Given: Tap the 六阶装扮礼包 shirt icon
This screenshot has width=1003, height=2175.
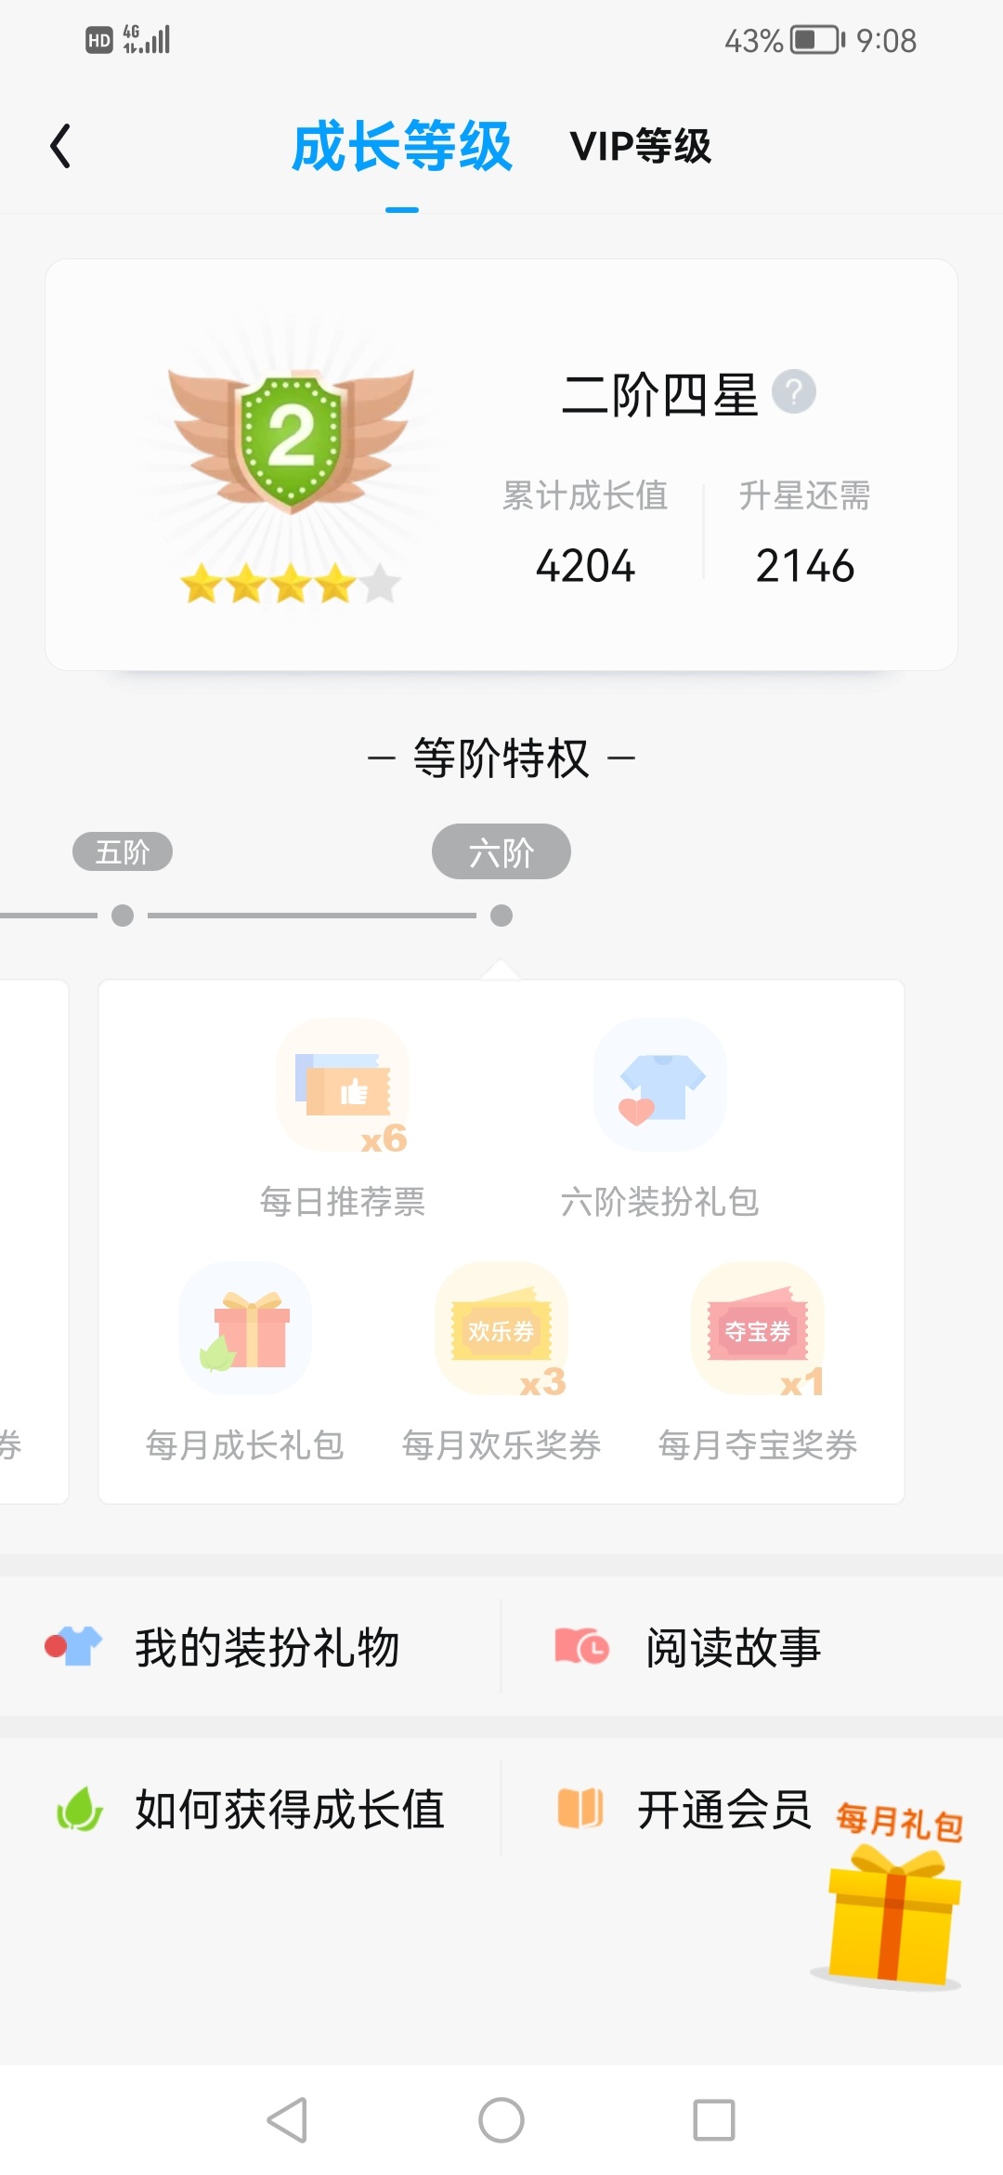Looking at the screenshot, I should point(660,1085).
